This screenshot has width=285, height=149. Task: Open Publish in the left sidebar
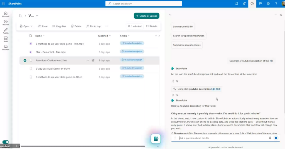pyautogui.click(x=6, y=31)
